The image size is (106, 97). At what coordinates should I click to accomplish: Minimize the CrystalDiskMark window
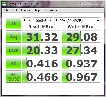point(82,3)
